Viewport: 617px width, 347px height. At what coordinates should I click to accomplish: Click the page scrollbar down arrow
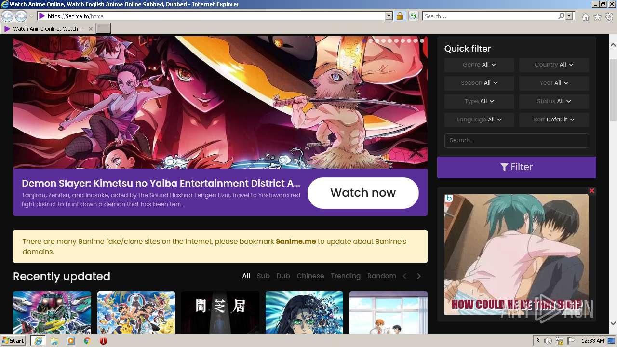pyautogui.click(x=613, y=323)
